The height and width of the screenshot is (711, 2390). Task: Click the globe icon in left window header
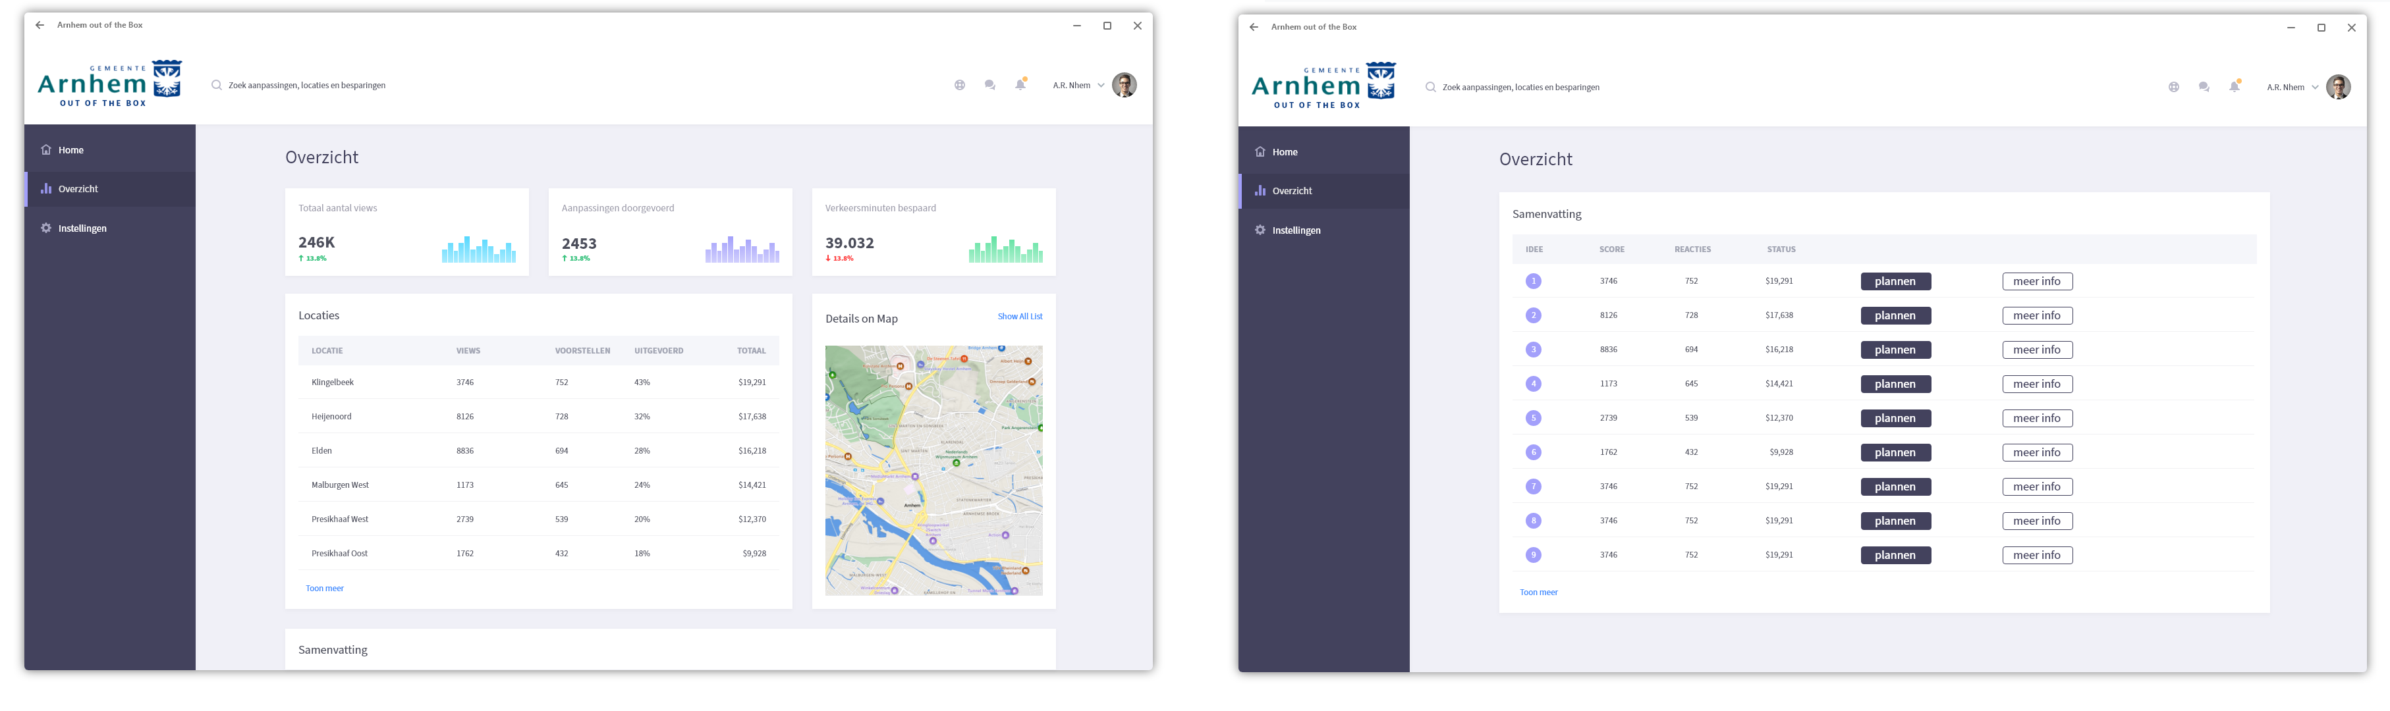click(x=959, y=86)
